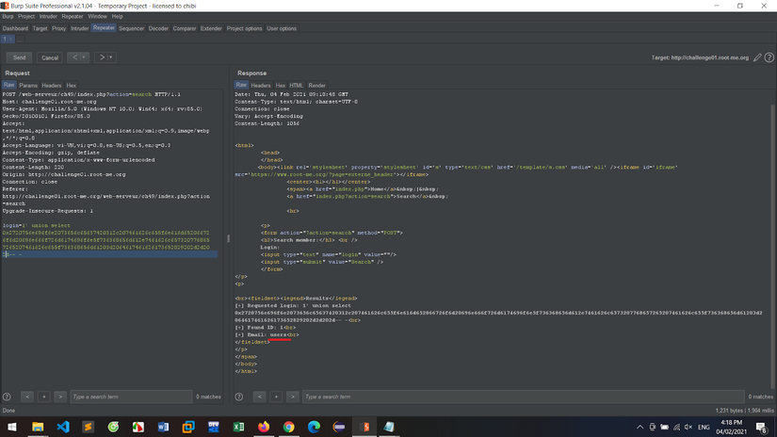The height and width of the screenshot is (437, 777).
Task: Open Firefox from the taskbar
Action: (x=264, y=427)
